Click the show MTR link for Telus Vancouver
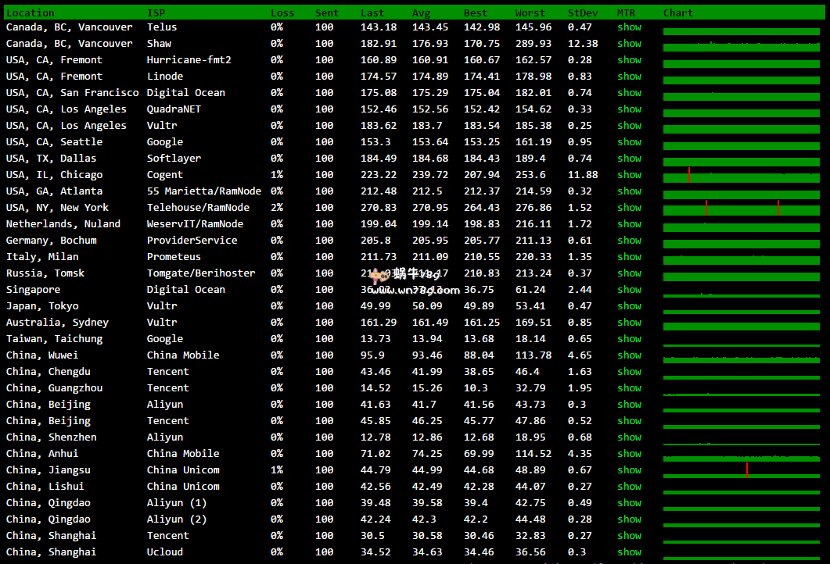Image resolution: width=830 pixels, height=564 pixels. (629, 27)
